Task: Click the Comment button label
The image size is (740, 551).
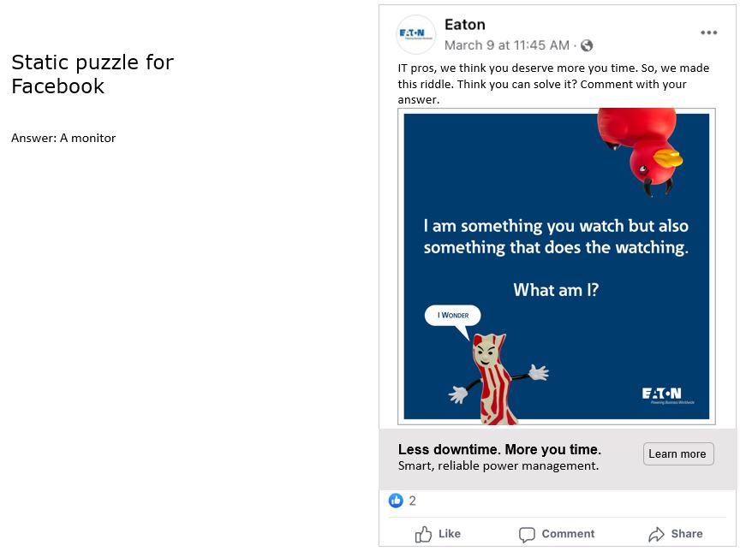Action: click(568, 534)
